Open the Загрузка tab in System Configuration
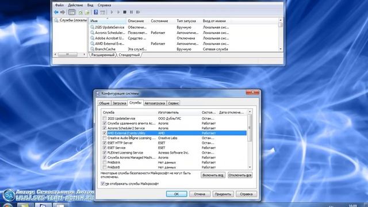 (x=119, y=103)
